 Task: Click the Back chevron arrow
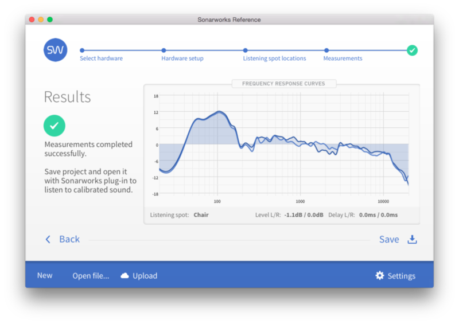pyautogui.click(x=48, y=240)
